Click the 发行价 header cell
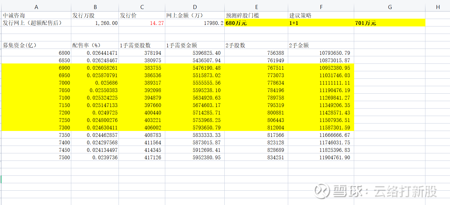This screenshot has height=205, width=450. pyautogui.click(x=142, y=15)
